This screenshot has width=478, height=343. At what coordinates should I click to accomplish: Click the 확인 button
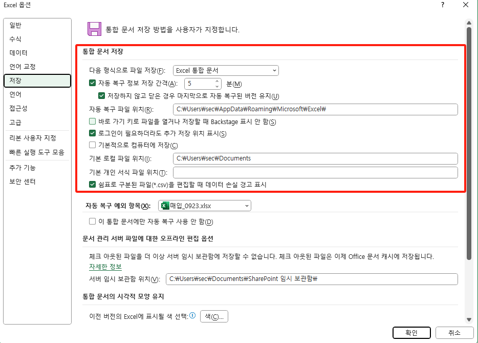tap(411, 333)
